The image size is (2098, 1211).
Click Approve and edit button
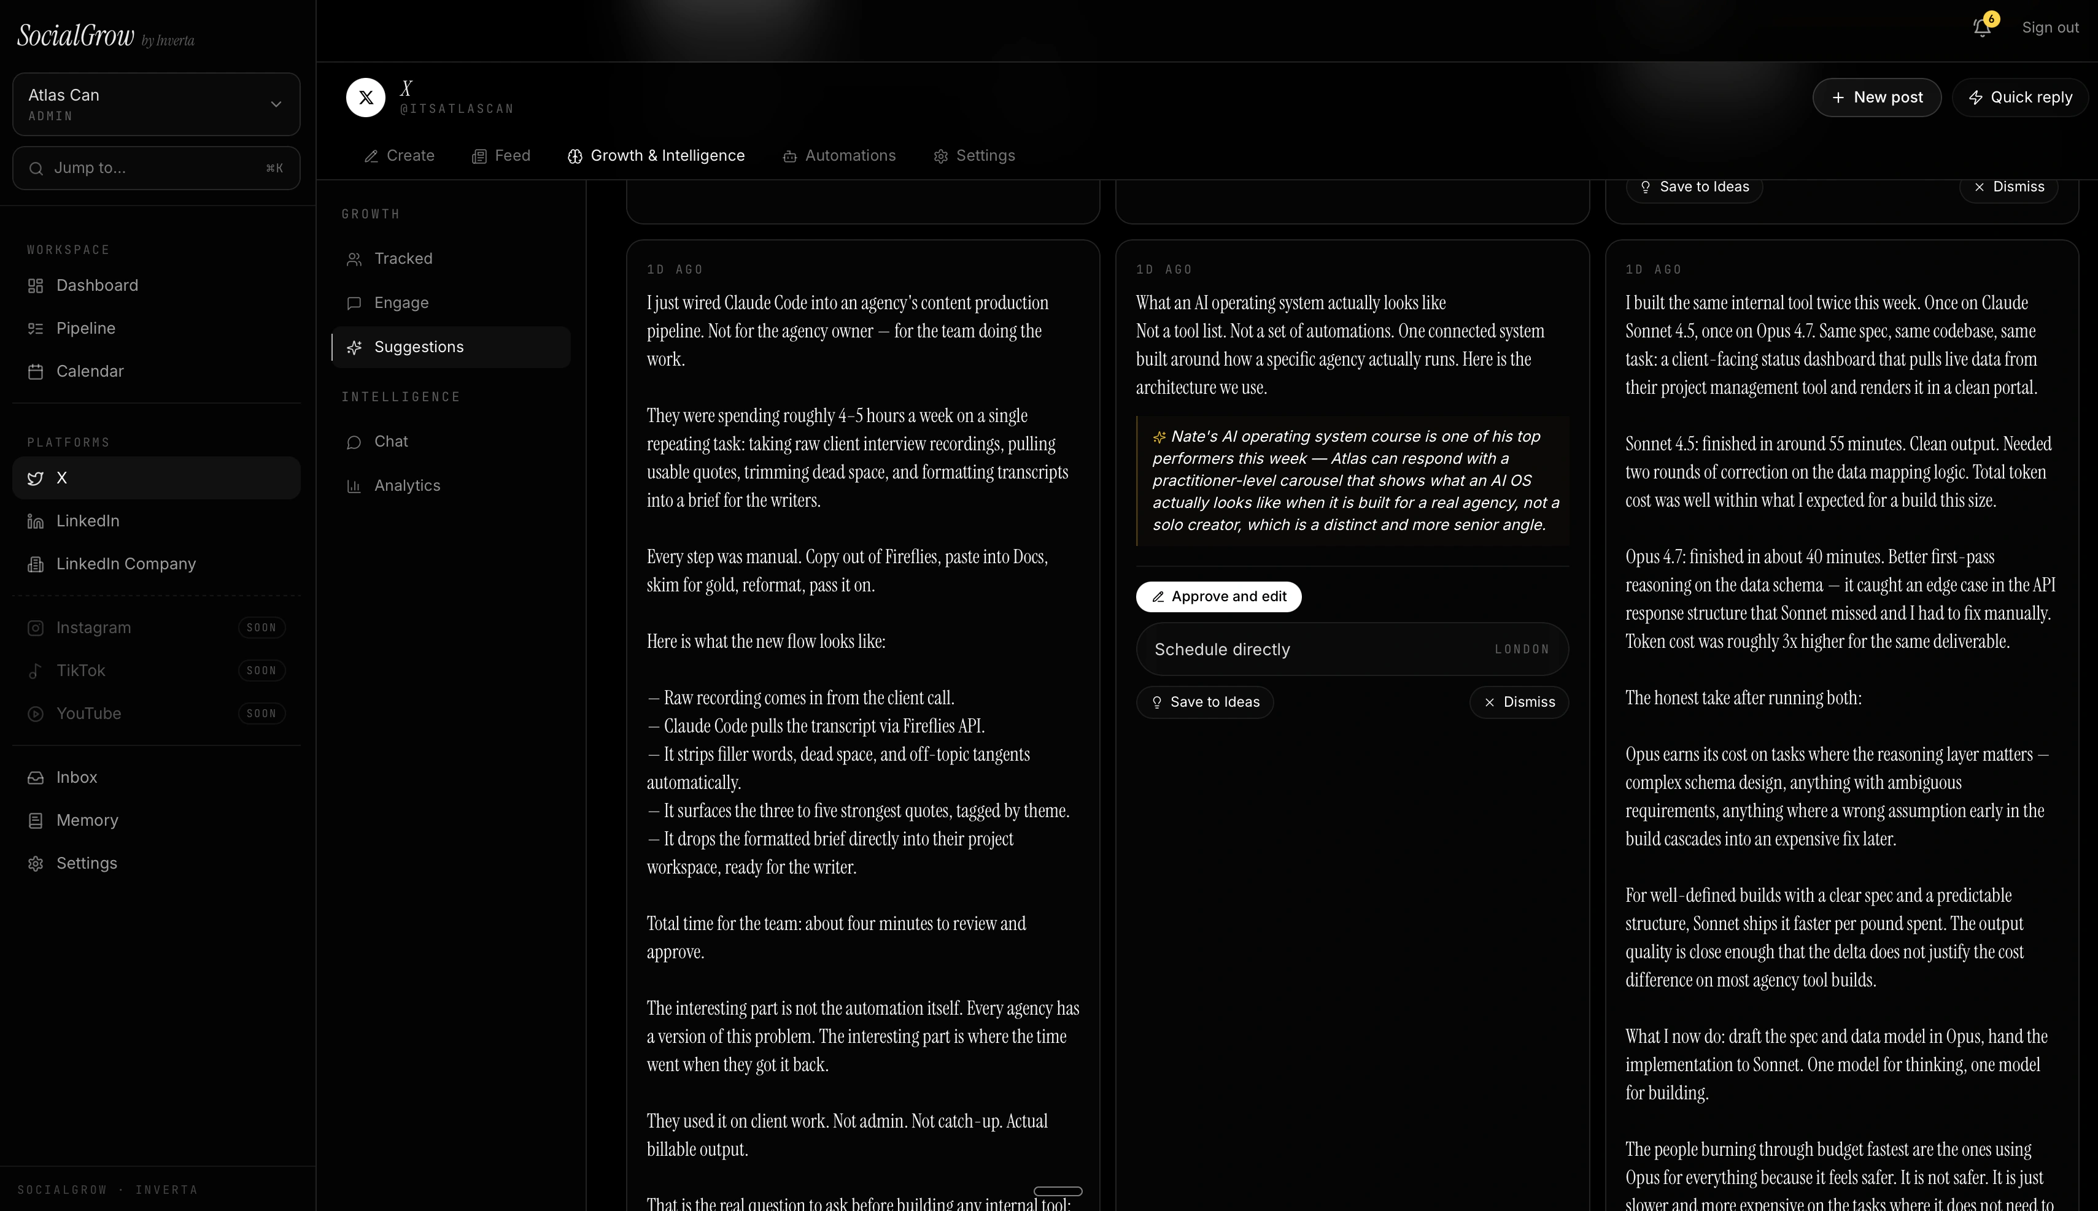click(x=1218, y=596)
